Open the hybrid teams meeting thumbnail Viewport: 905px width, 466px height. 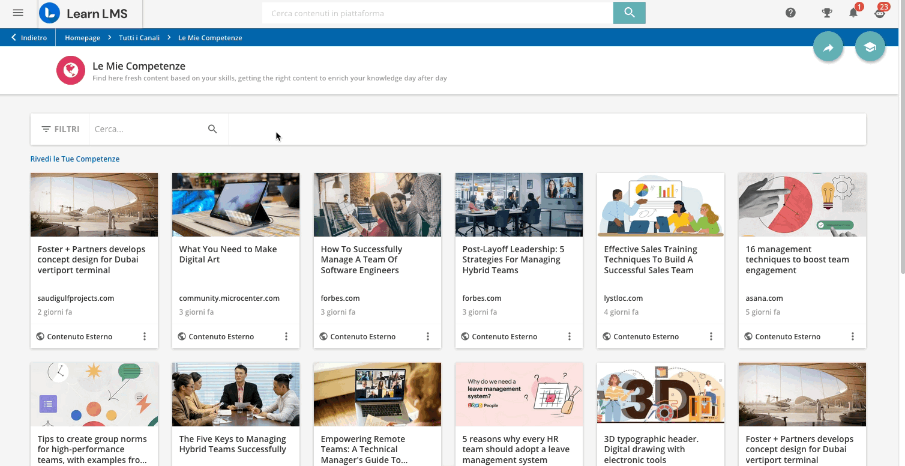point(519,205)
